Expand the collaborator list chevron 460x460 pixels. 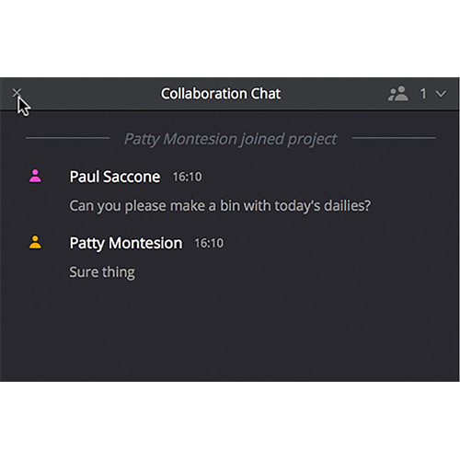(x=441, y=94)
